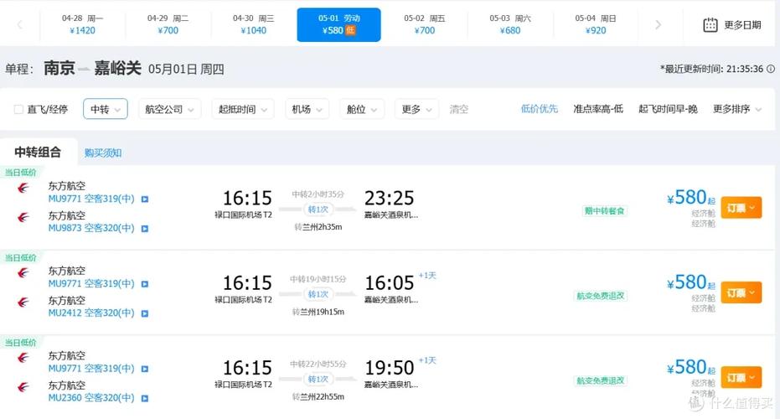Select date 04-30 周三 ¥1040
Screen dimensions: 780x419
point(254,24)
